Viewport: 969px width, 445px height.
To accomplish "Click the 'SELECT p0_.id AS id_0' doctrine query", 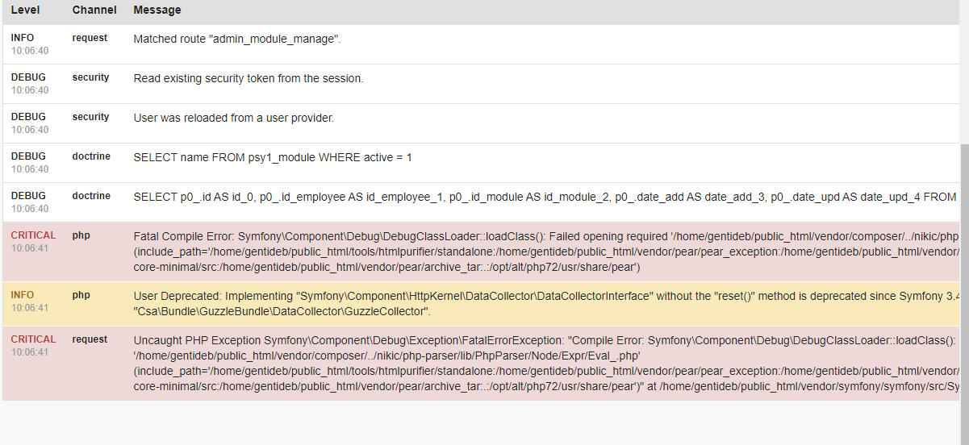I will [545, 197].
